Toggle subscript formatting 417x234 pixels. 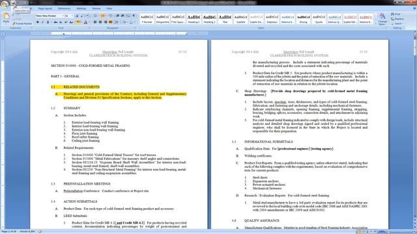tap(61, 22)
